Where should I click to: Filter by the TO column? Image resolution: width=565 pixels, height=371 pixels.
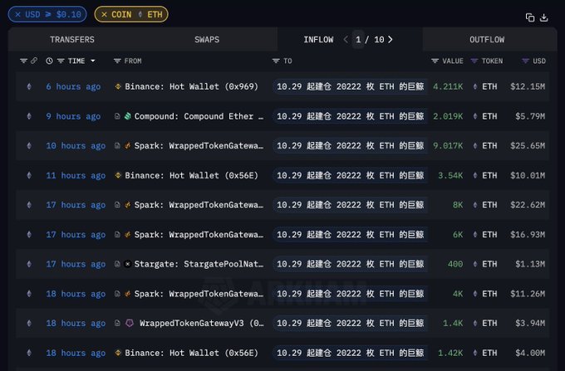276,61
